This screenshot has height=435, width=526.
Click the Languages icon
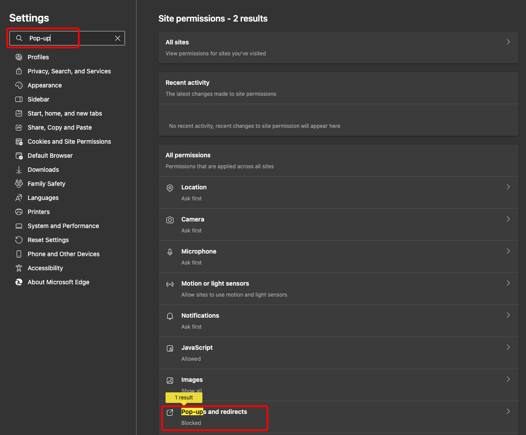(x=19, y=198)
